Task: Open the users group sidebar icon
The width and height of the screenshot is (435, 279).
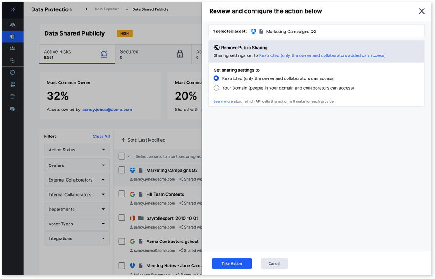Action: 13,48
